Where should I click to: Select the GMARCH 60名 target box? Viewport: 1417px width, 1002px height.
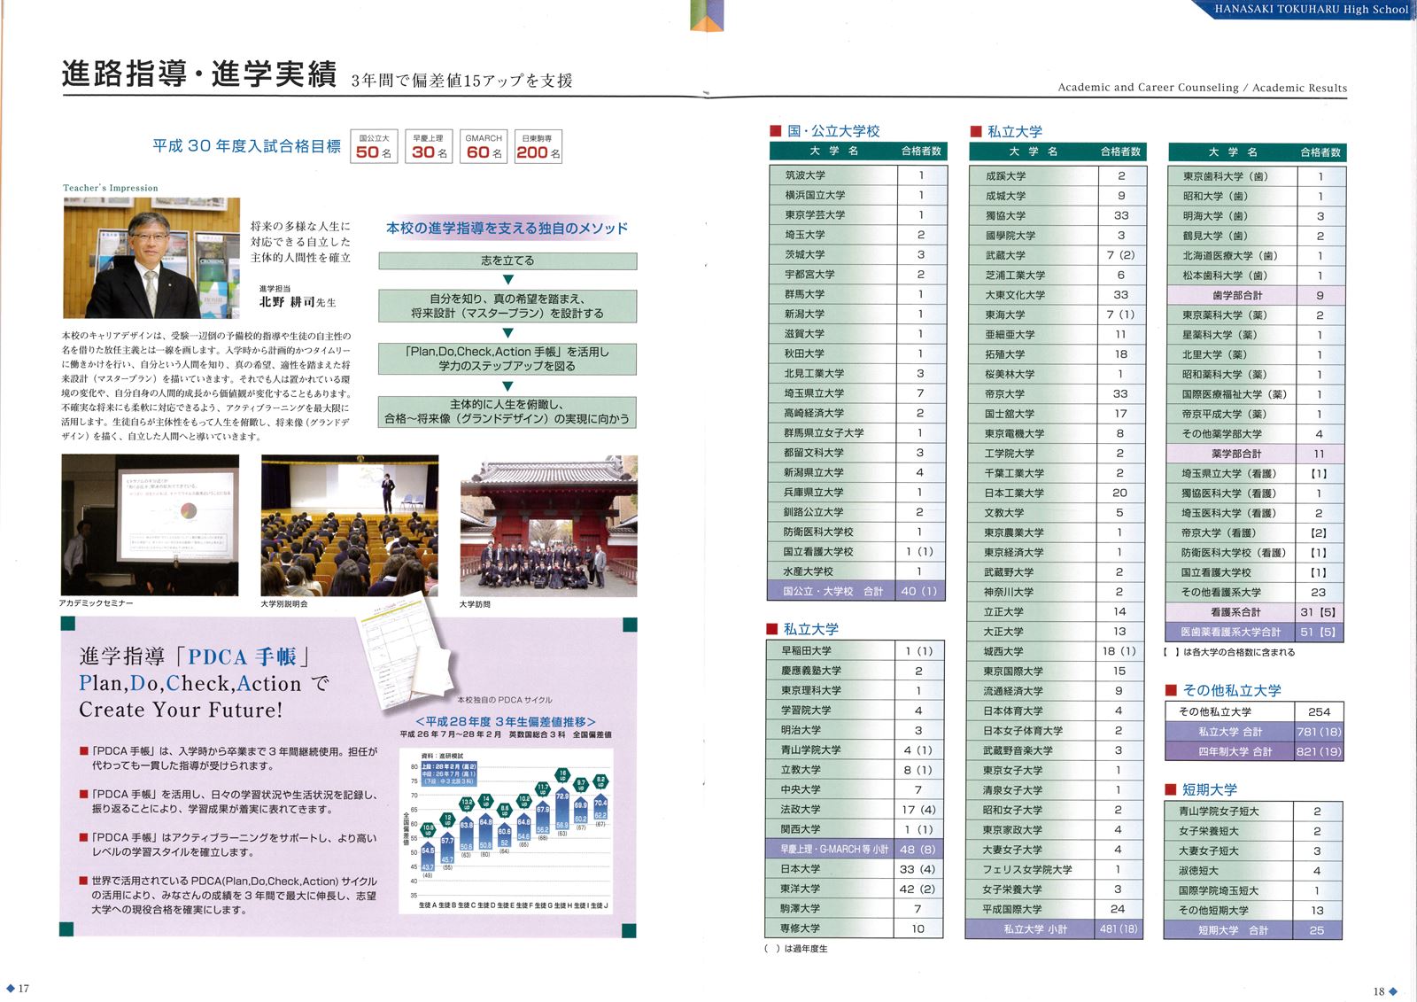pos(484,146)
